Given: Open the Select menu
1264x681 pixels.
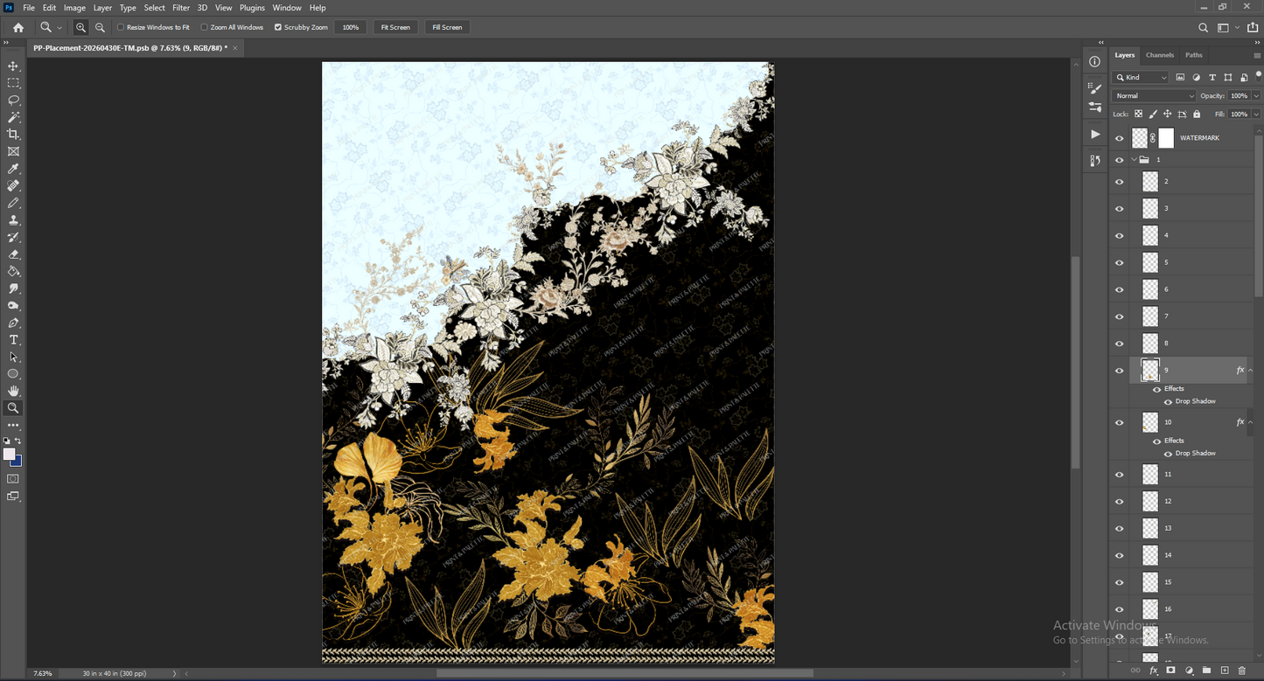Looking at the screenshot, I should tap(155, 8).
